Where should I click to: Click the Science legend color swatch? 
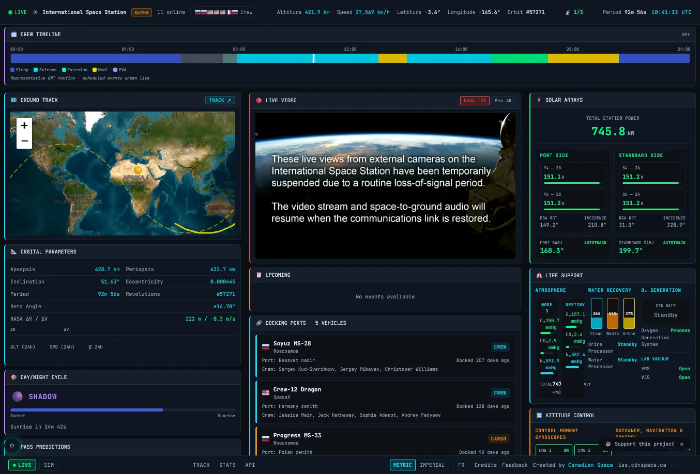point(36,70)
